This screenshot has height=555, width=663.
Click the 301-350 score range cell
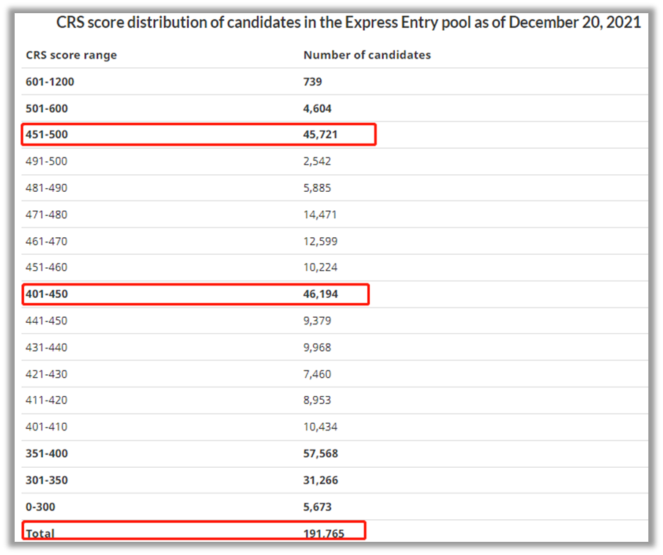[x=46, y=480]
